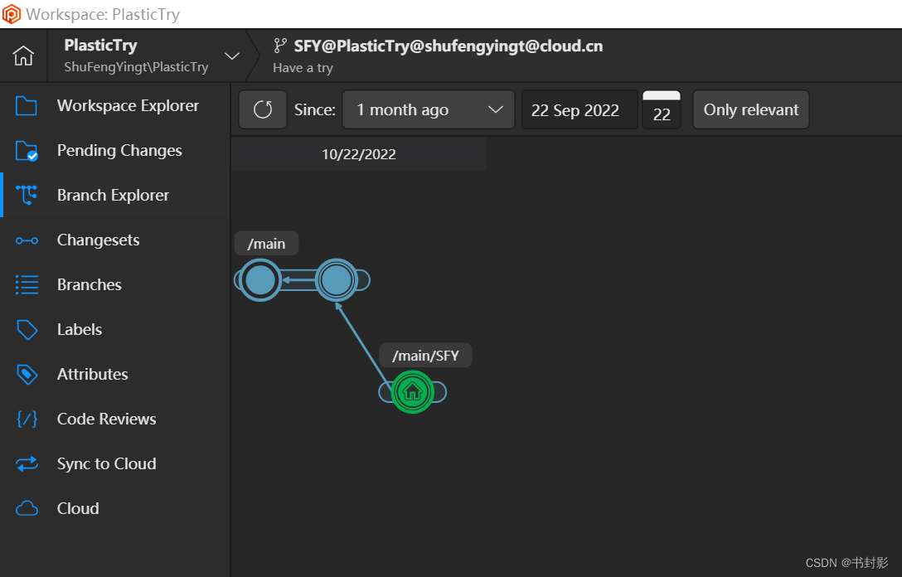The image size is (902, 577).
Task: Click the 10/22/2022 date column header
Action: click(x=358, y=153)
